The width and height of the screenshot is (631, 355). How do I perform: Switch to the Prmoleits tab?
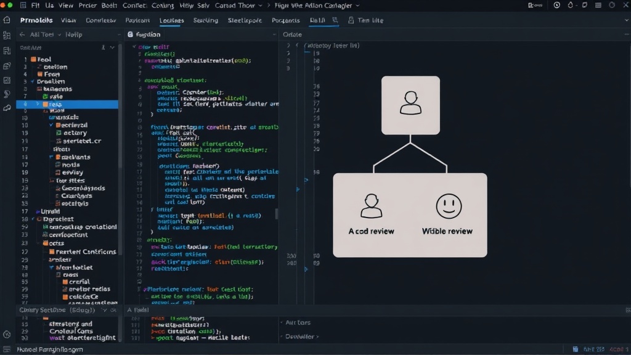[x=36, y=20]
